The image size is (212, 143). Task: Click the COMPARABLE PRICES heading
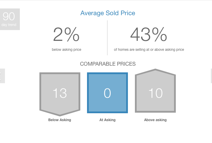(108, 64)
